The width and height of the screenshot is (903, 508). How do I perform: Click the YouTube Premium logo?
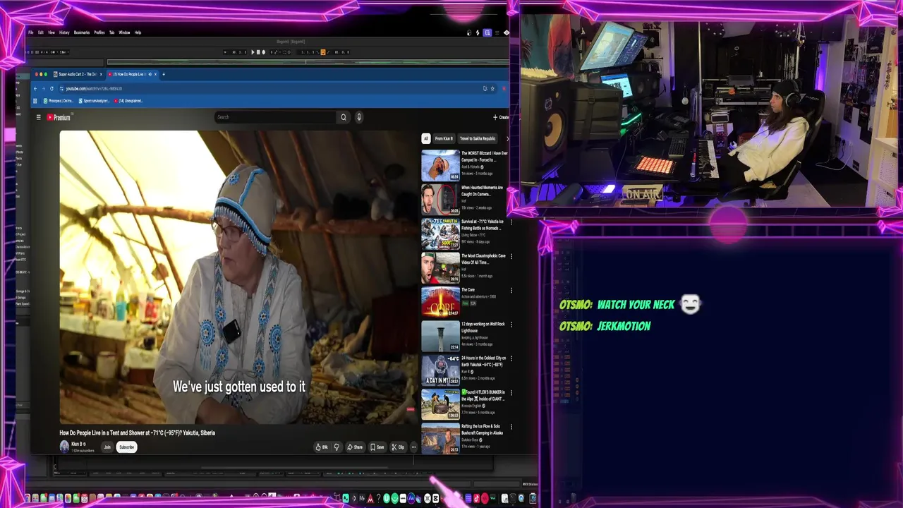59,117
